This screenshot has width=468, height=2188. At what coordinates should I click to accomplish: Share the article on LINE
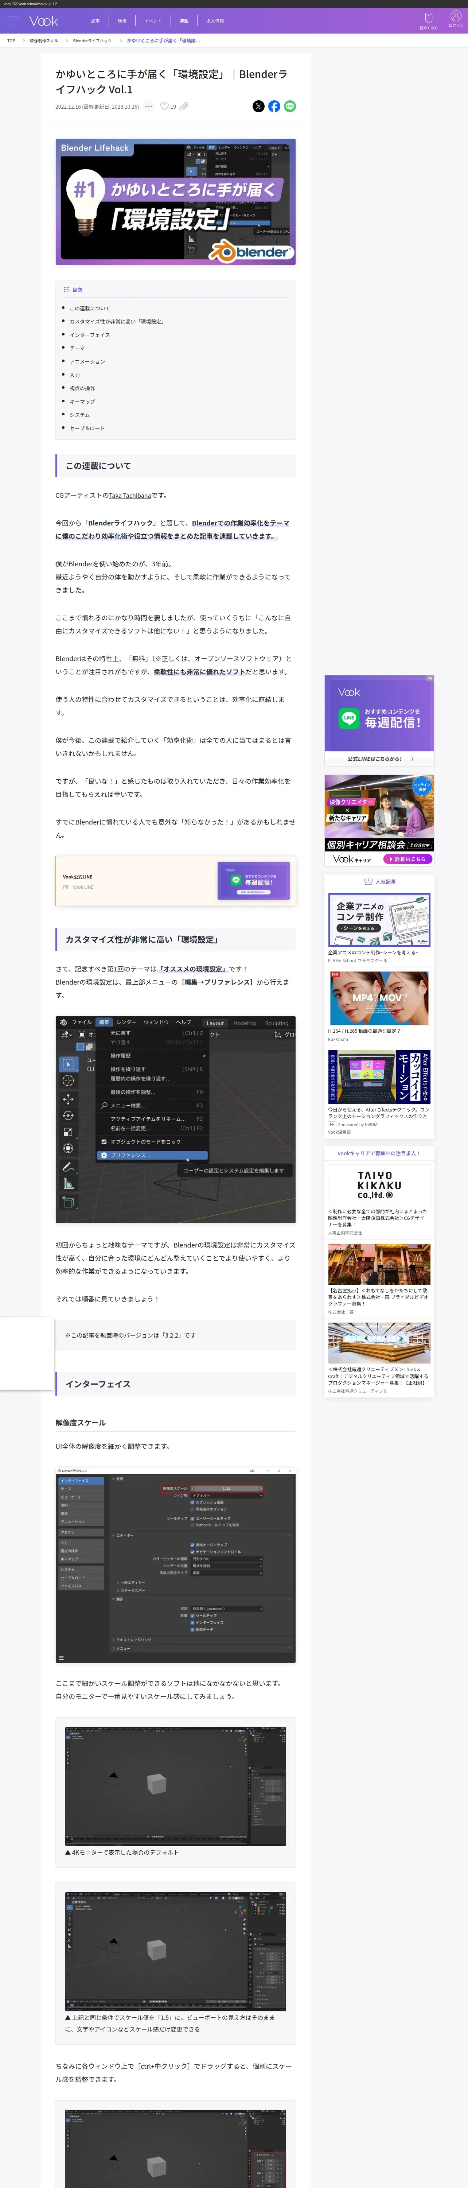(x=290, y=106)
